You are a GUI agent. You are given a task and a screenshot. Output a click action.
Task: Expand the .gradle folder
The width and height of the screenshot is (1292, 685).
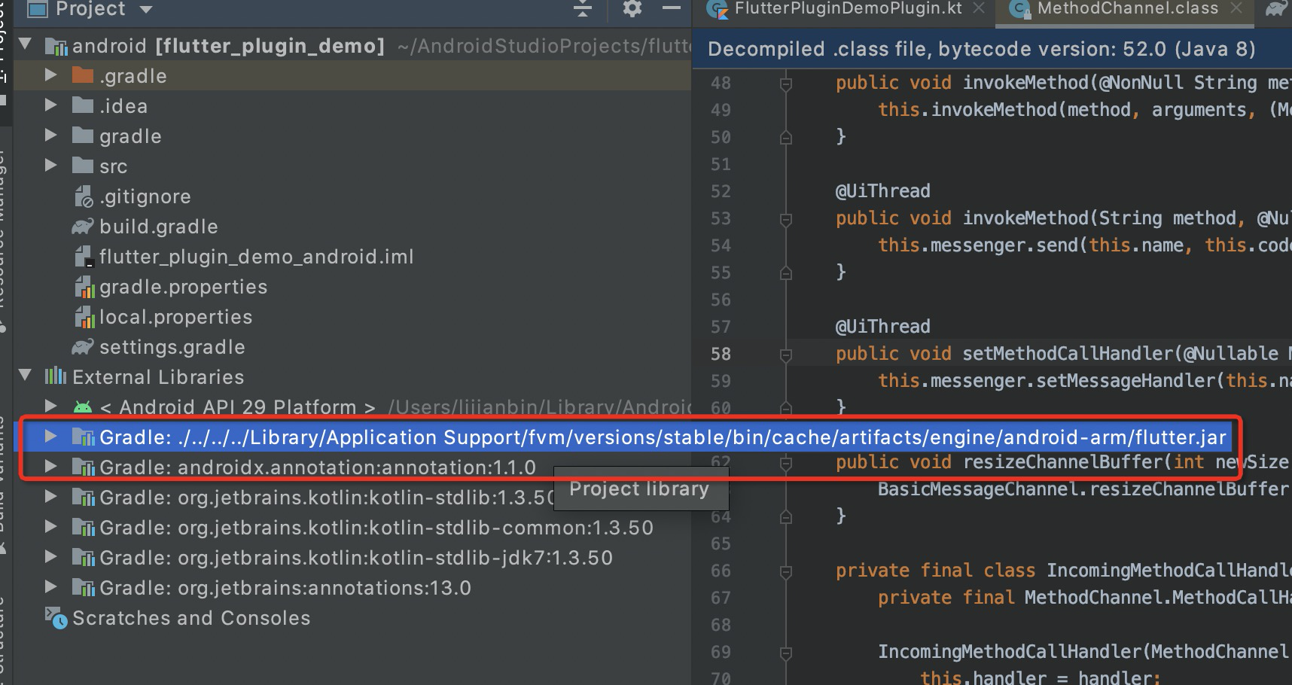click(x=50, y=75)
